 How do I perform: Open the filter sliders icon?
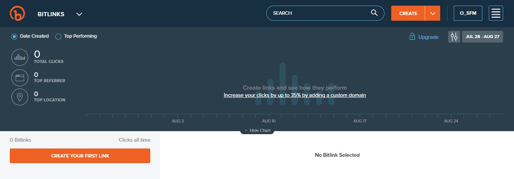(x=454, y=37)
